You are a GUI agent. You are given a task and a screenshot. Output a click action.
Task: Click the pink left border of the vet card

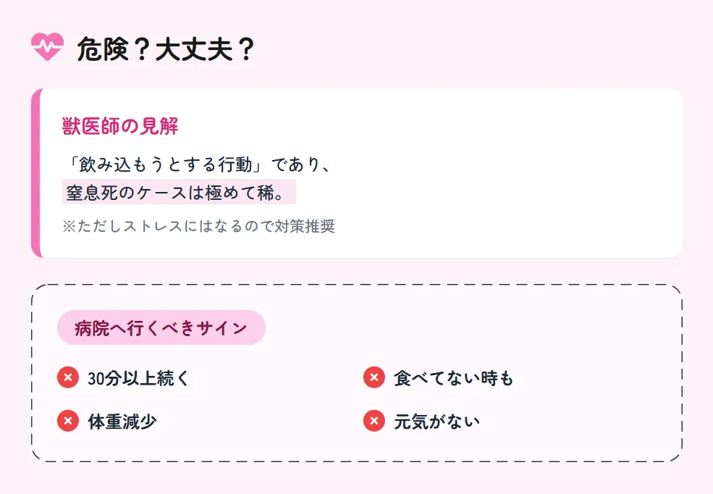pos(35,173)
